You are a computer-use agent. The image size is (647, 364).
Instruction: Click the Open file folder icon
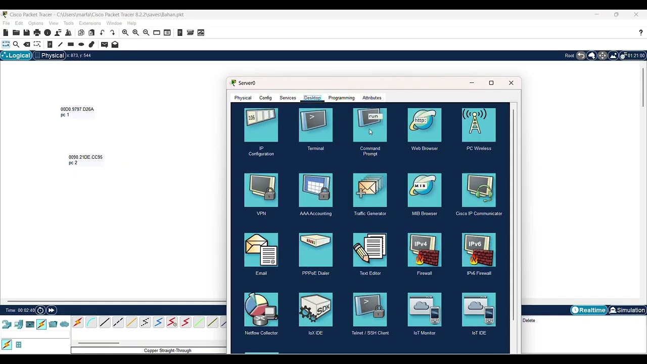click(x=16, y=32)
